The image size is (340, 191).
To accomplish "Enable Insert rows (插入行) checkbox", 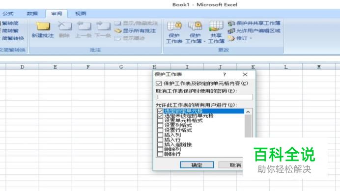I will pos(160,140).
